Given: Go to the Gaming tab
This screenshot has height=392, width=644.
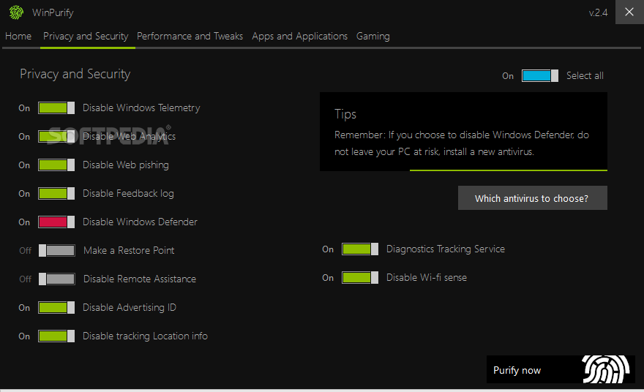Looking at the screenshot, I should point(373,36).
